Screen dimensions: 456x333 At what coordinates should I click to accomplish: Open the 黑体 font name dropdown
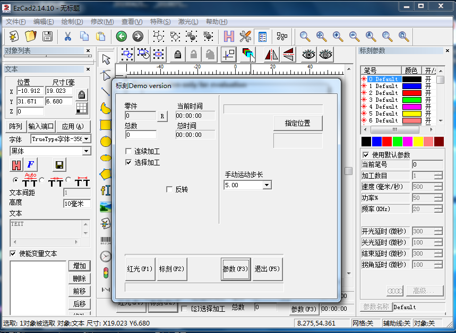(87, 151)
